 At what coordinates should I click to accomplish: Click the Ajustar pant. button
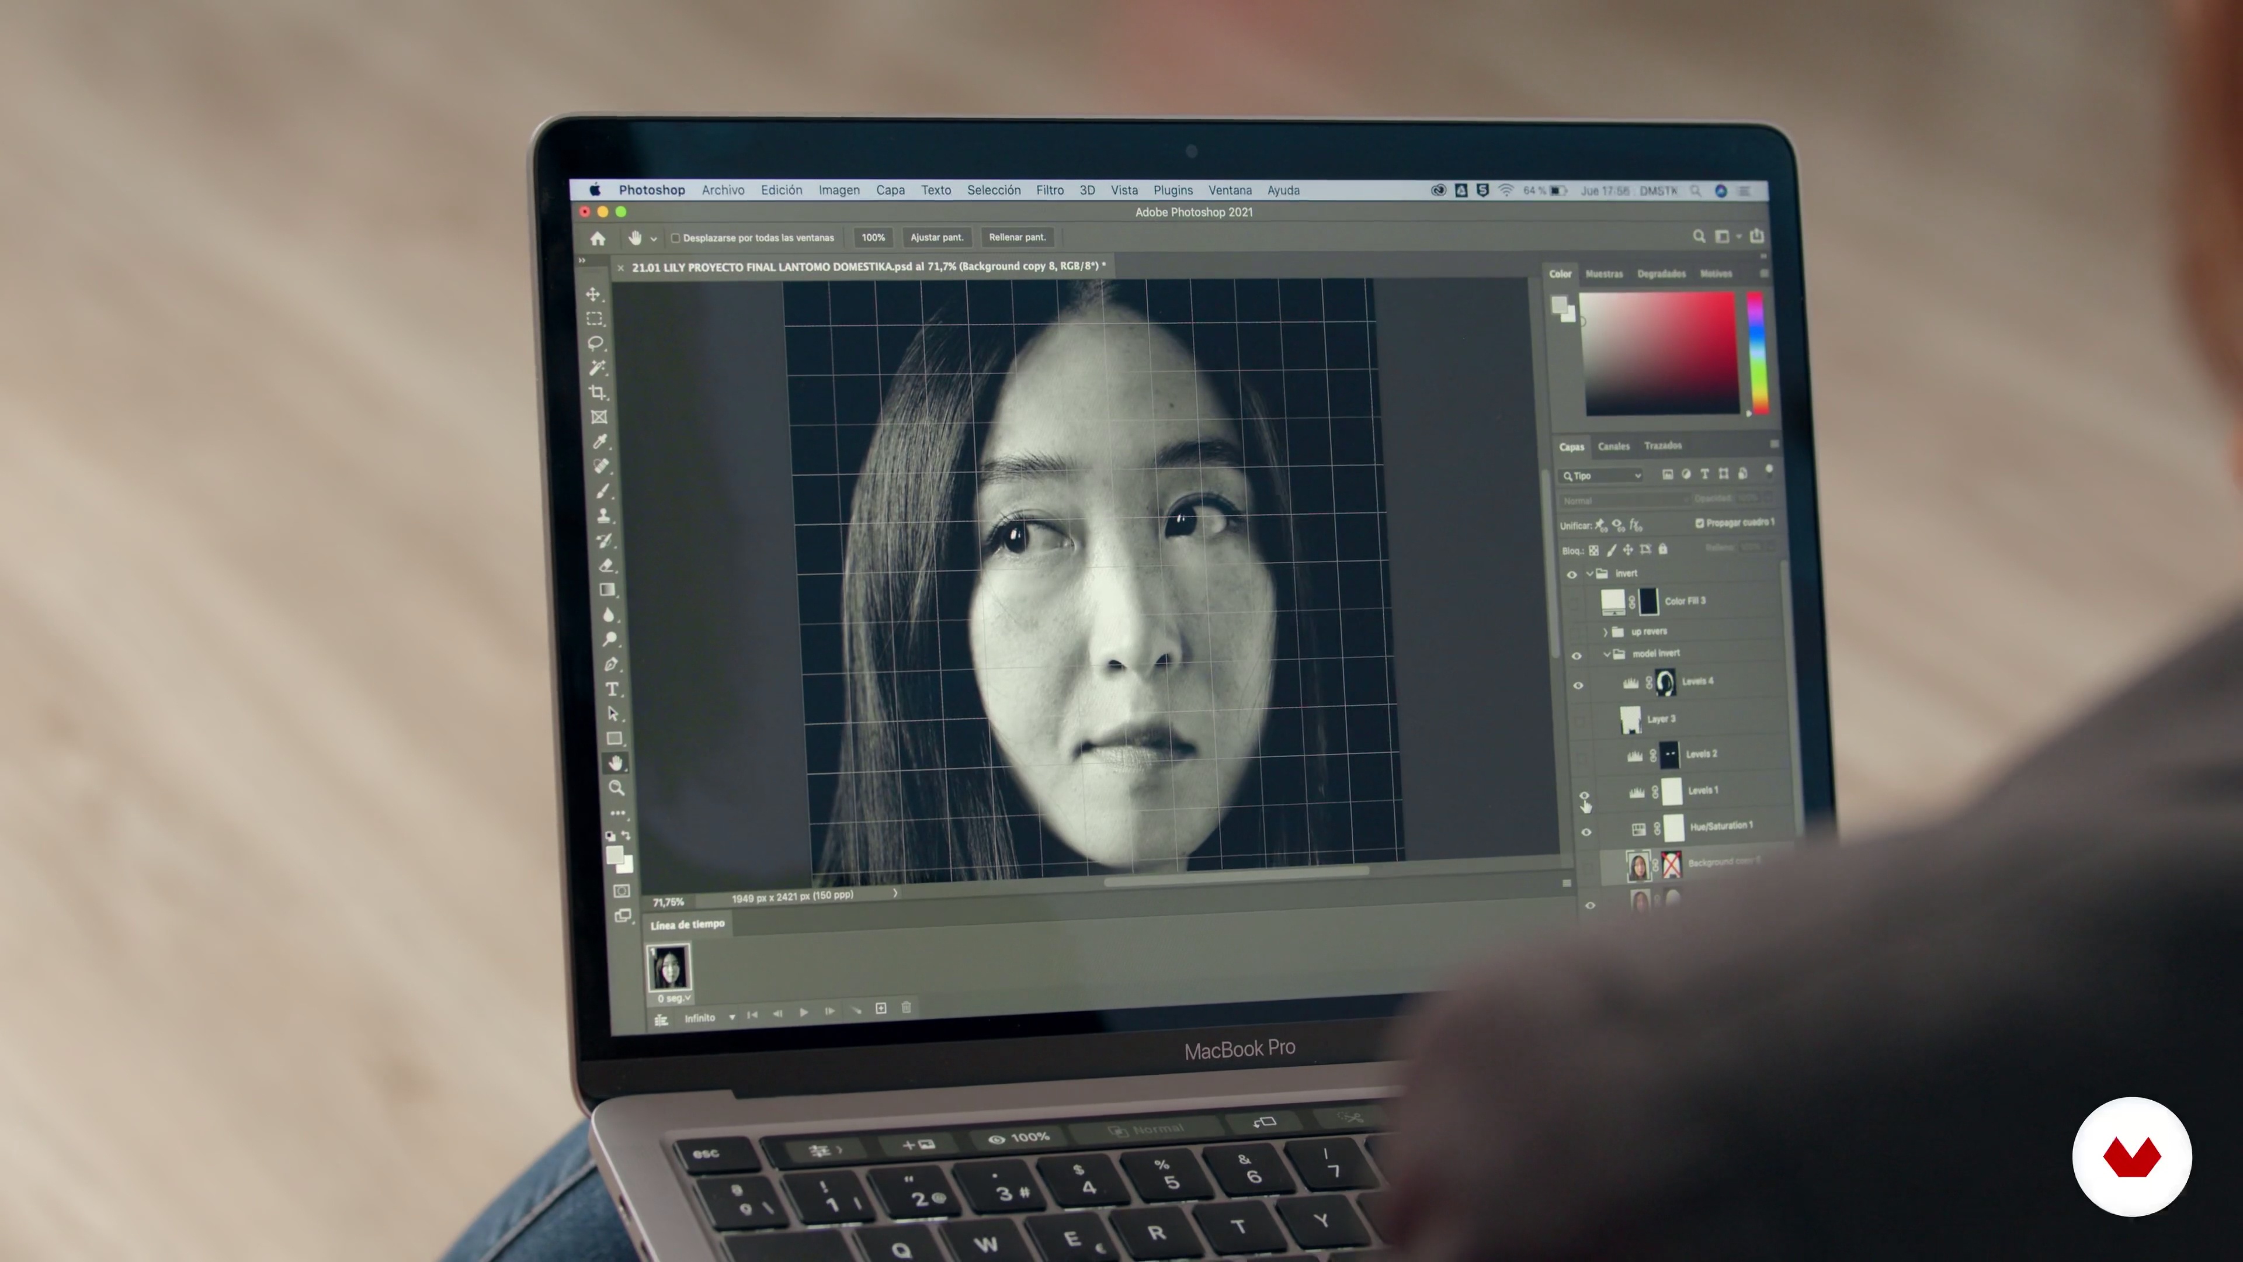pos(937,237)
